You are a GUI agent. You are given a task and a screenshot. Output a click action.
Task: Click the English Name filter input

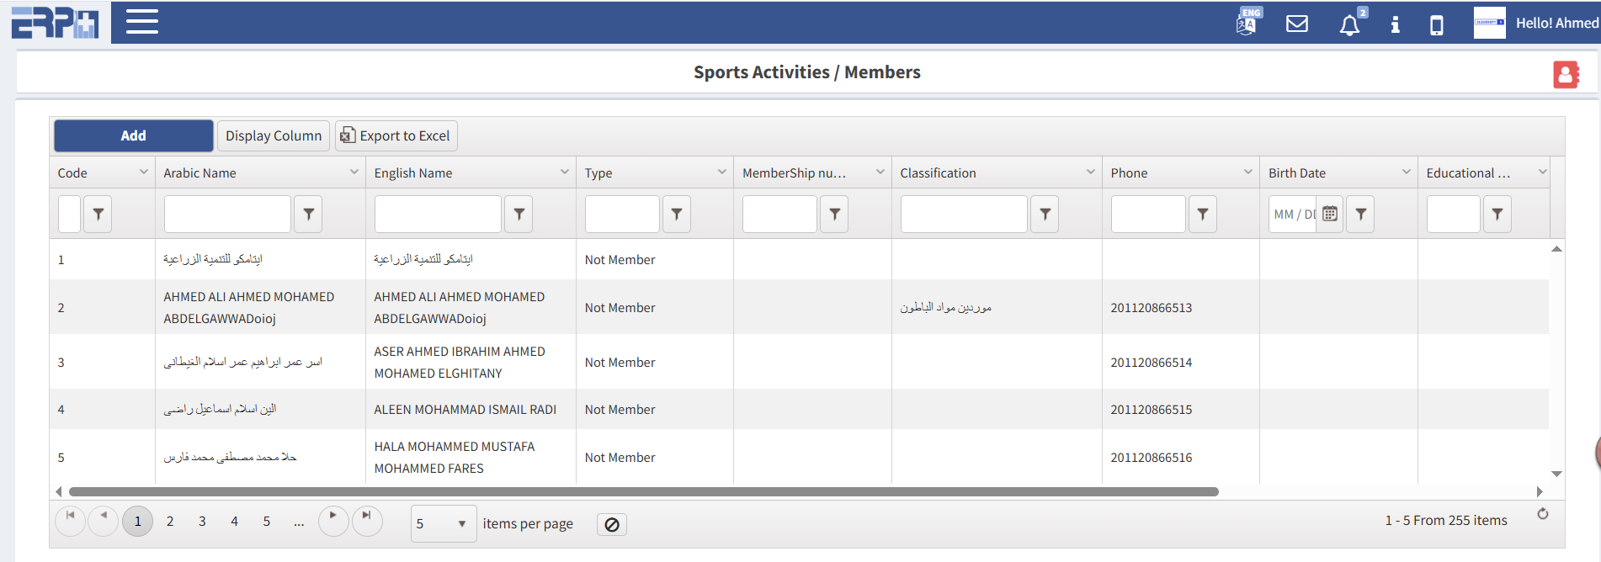(438, 214)
